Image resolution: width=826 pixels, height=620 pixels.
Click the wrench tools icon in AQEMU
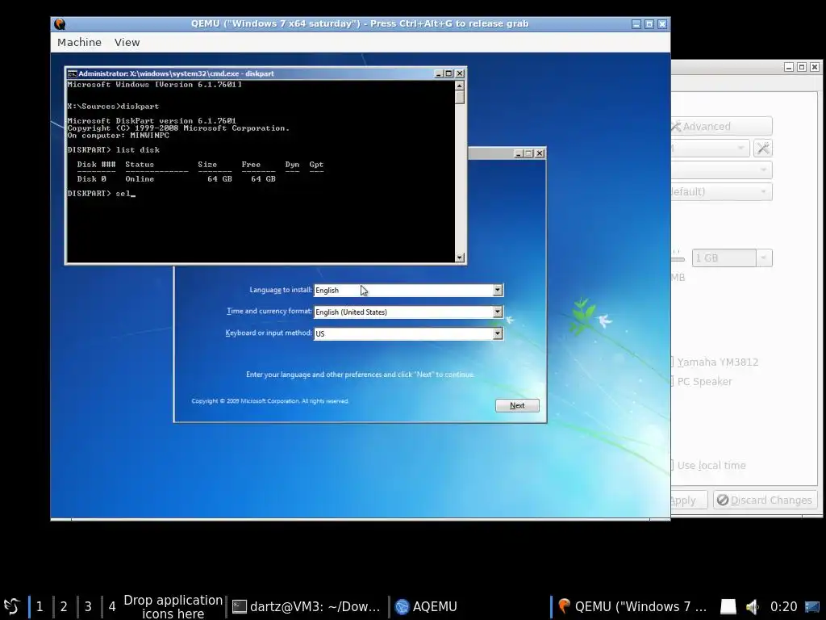(763, 149)
